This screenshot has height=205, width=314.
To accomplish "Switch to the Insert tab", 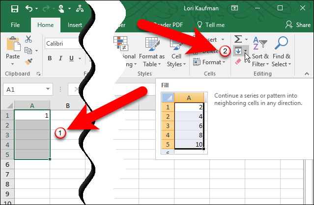I will pos(75,25).
